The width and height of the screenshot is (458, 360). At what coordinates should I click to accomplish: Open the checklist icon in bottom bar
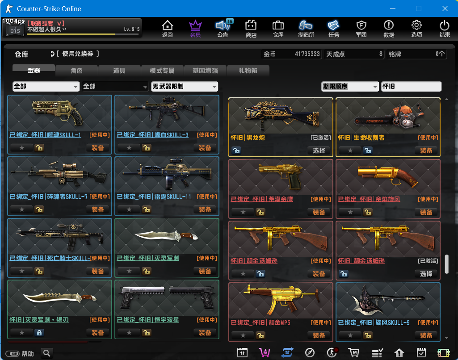tap(377, 353)
